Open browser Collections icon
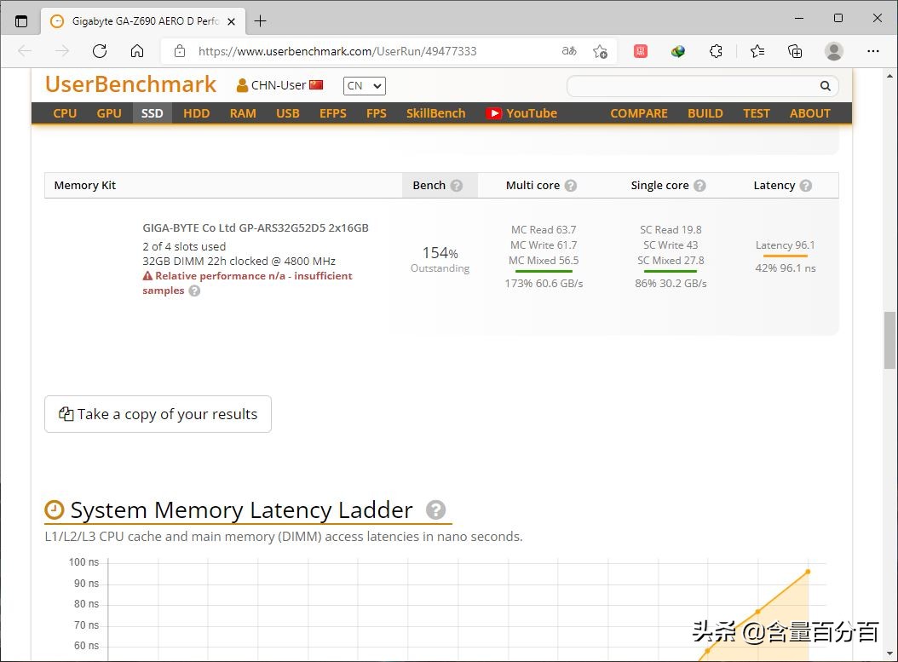Viewport: 898px width, 662px height. 795,51
